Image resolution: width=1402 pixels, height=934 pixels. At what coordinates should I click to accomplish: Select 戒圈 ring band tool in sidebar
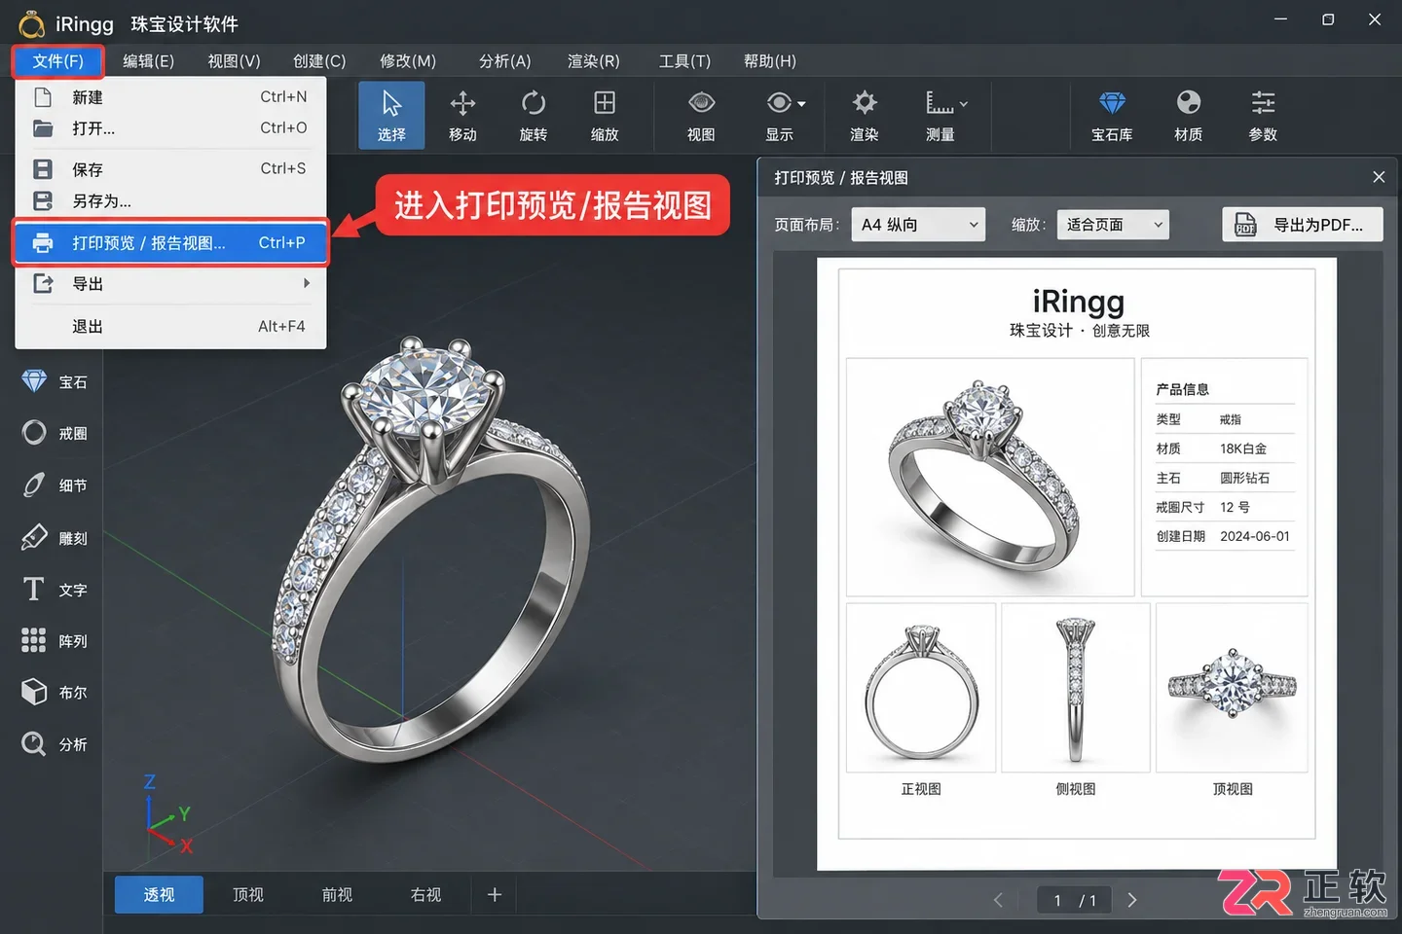point(54,433)
